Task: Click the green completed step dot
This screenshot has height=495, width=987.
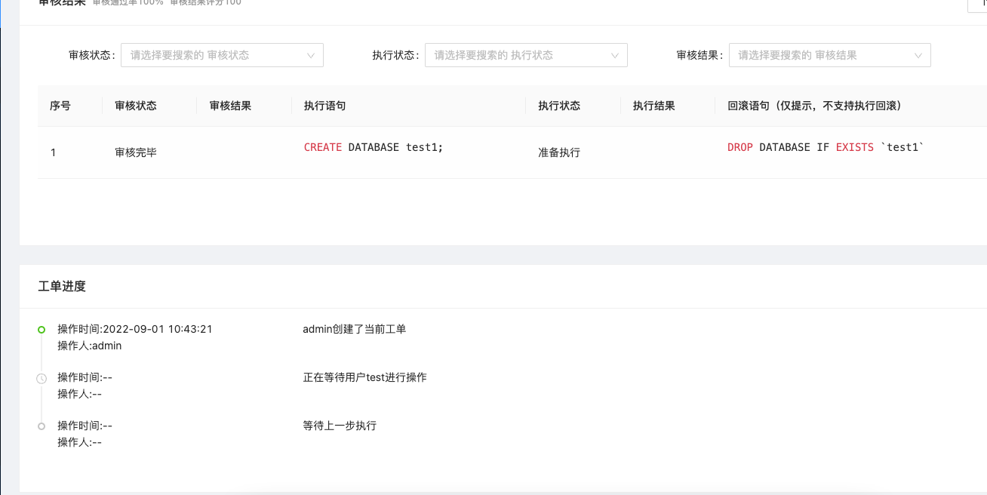Action: [x=42, y=330]
